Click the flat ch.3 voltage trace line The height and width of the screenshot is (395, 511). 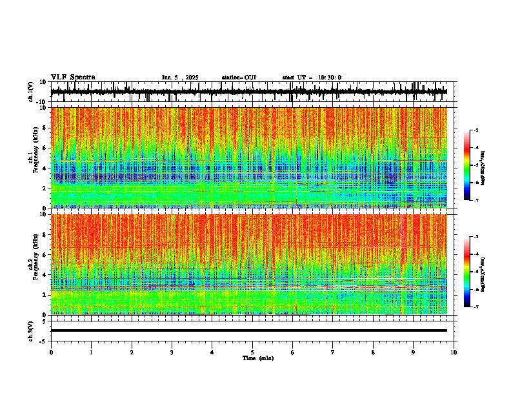pos(248,330)
